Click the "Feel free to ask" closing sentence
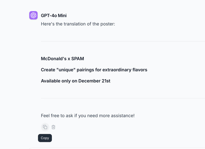The height and width of the screenshot is (149, 205). [87, 116]
